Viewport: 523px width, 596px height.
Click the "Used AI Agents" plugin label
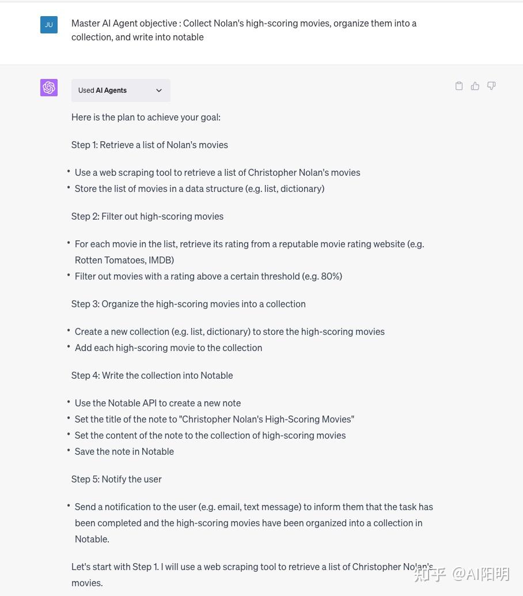[103, 90]
